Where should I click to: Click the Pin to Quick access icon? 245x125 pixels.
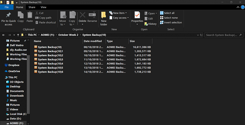[8, 15]
